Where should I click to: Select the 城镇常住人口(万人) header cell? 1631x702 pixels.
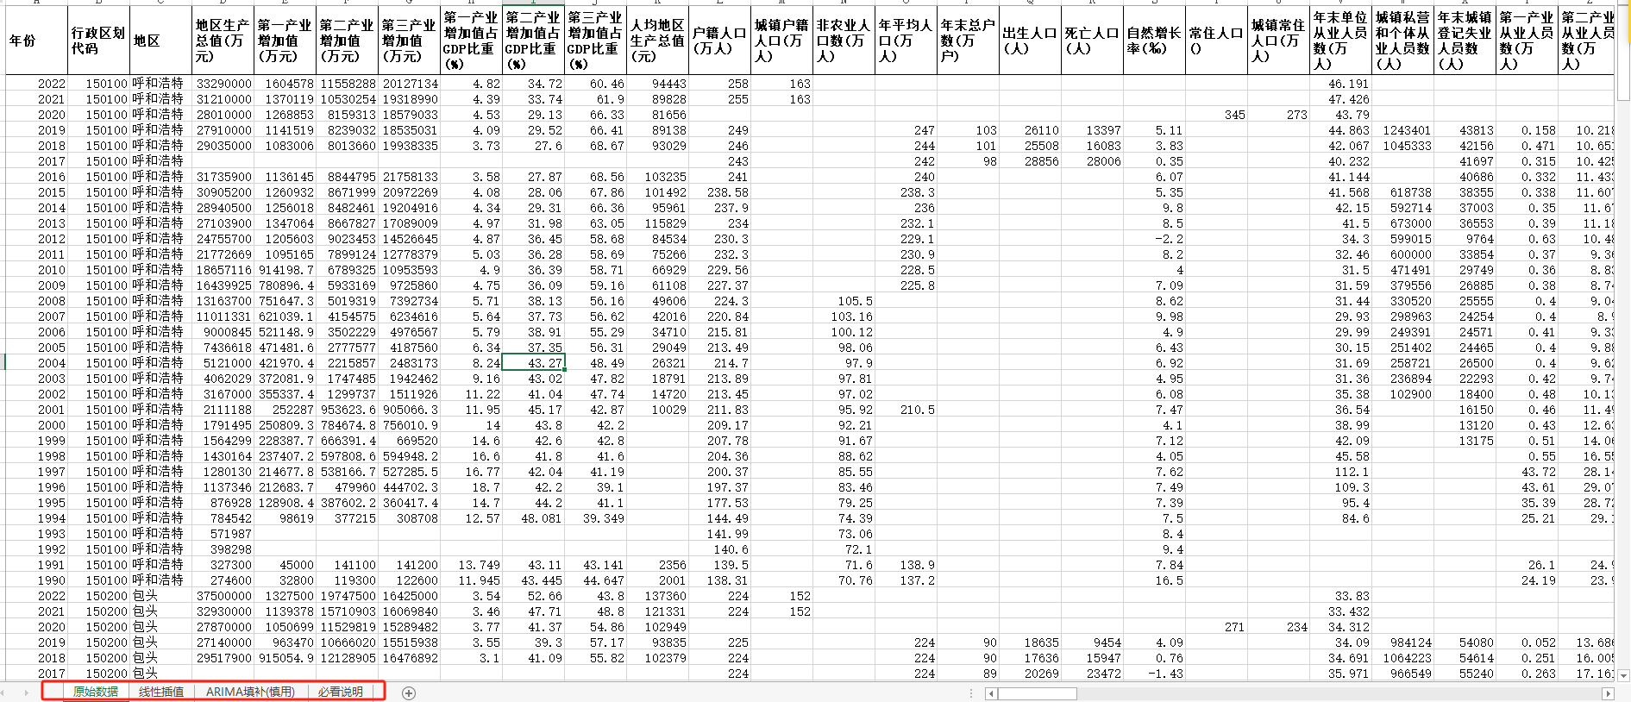[1278, 41]
